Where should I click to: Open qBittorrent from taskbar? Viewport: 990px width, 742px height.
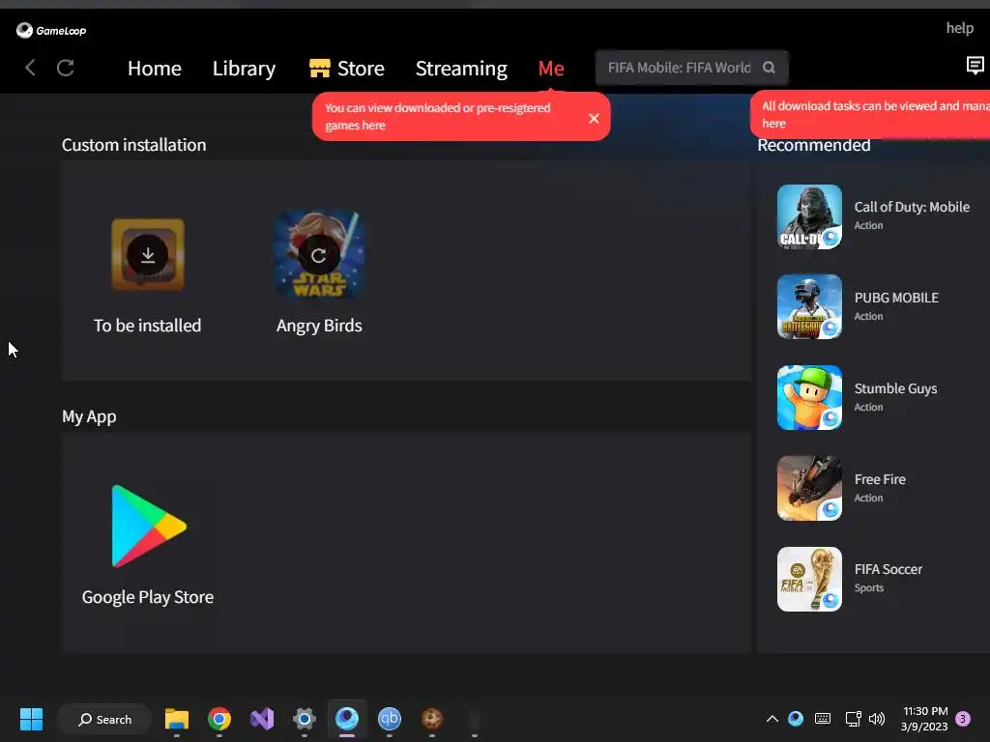[x=390, y=719]
